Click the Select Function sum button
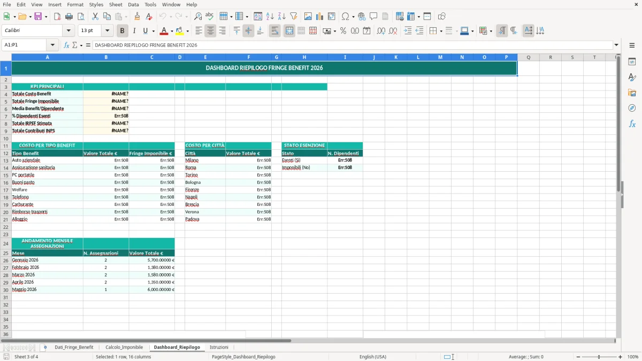 [75, 45]
